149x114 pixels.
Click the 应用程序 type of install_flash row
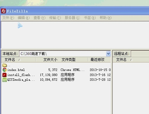click(68, 75)
